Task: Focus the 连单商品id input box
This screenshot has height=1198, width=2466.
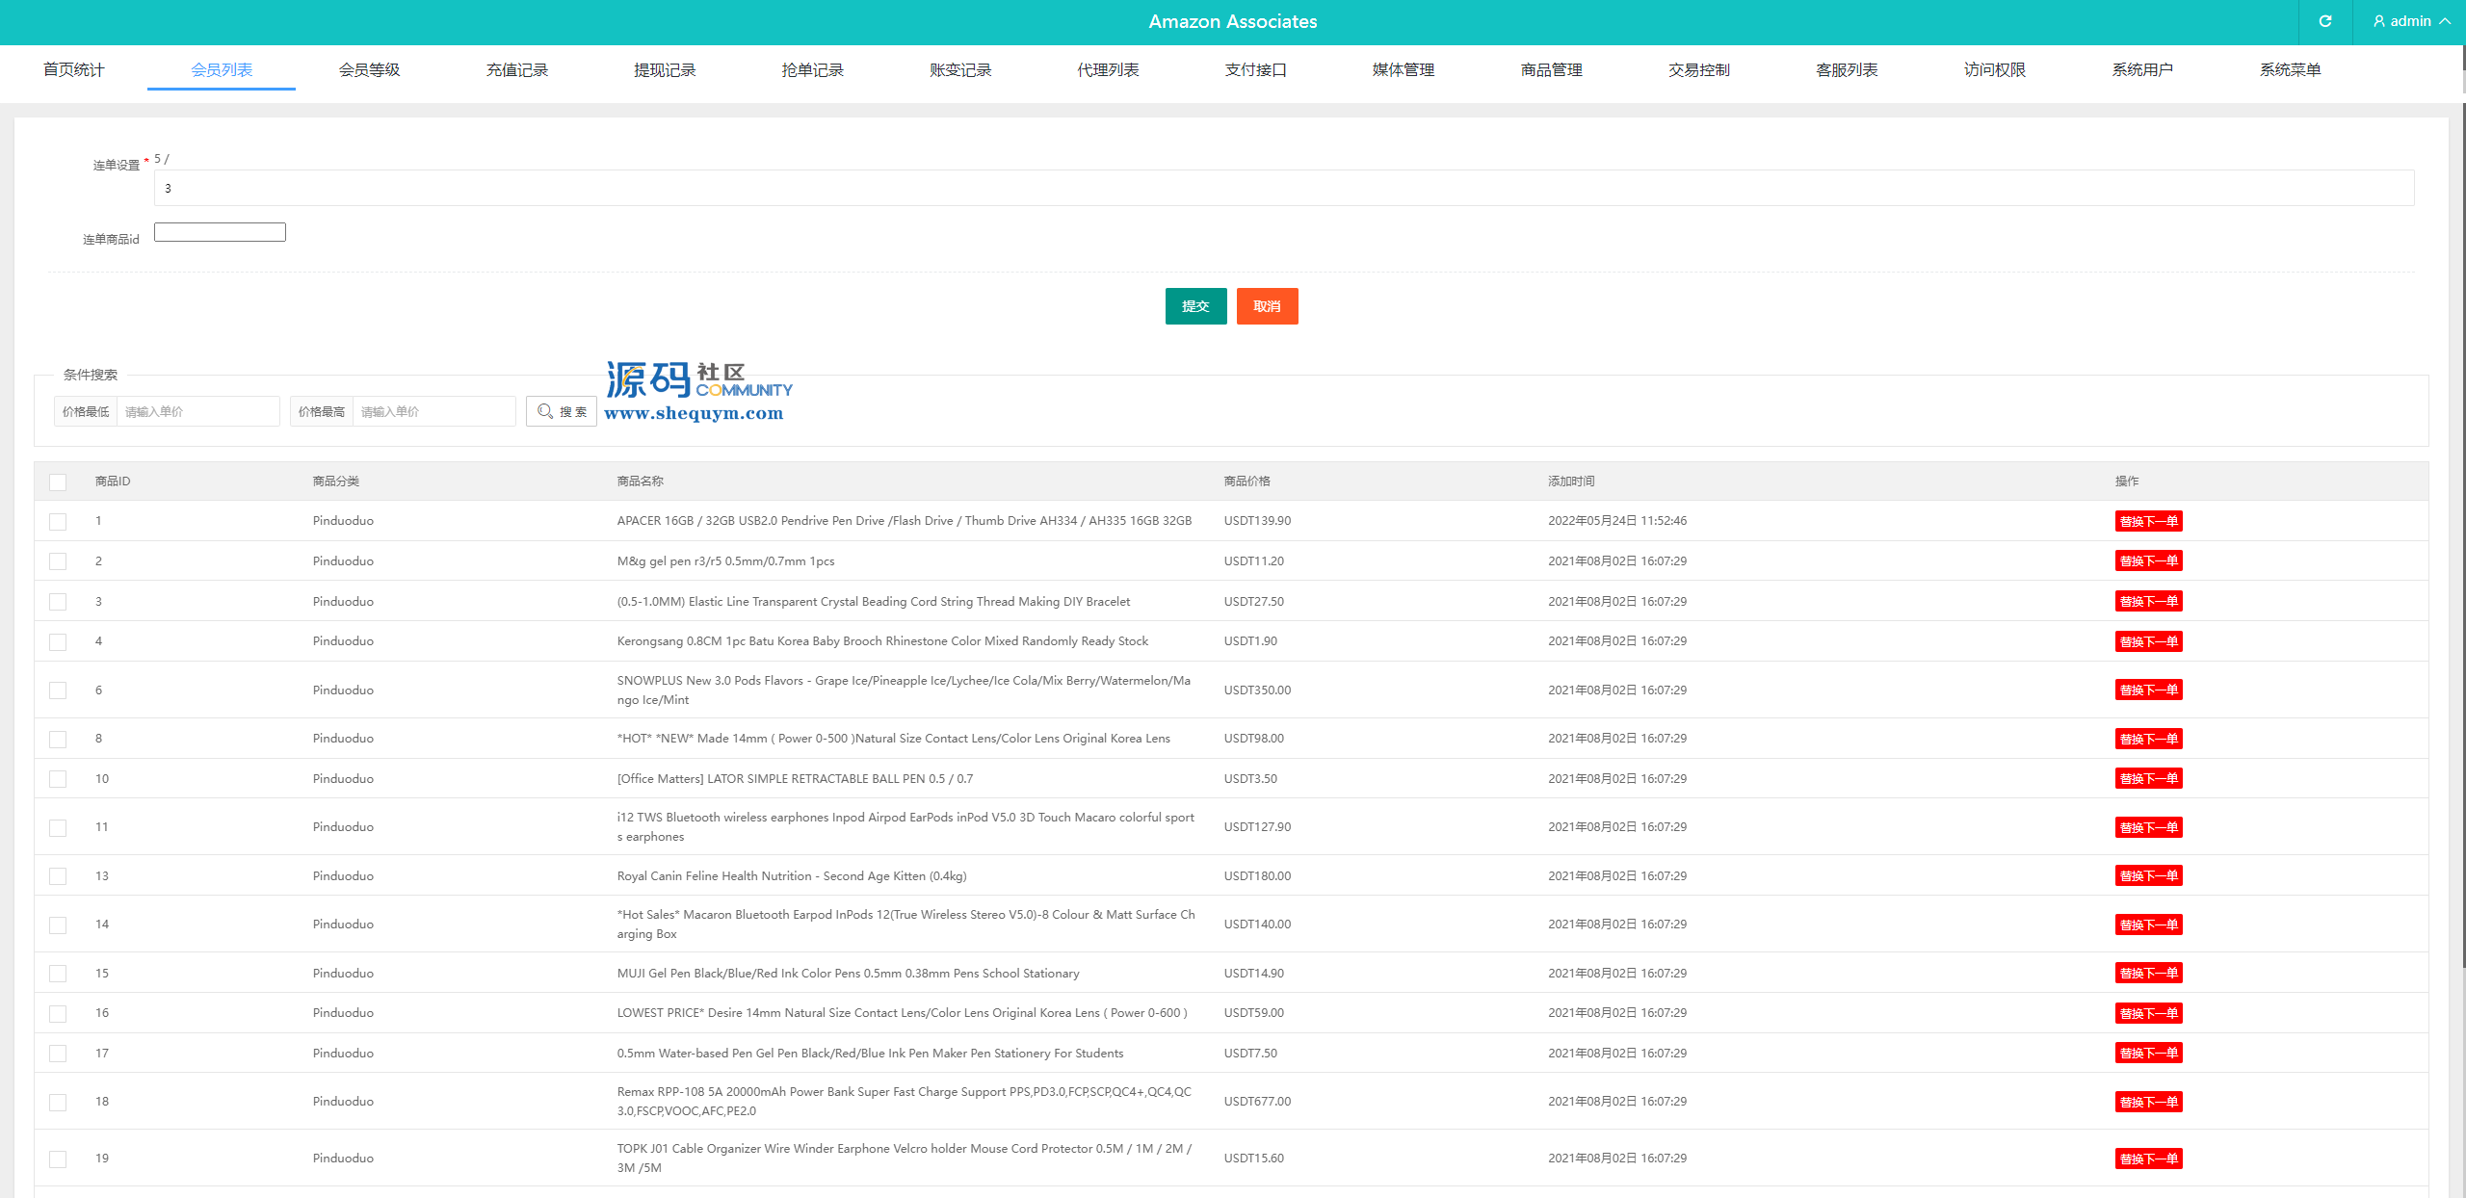Action: (x=220, y=232)
